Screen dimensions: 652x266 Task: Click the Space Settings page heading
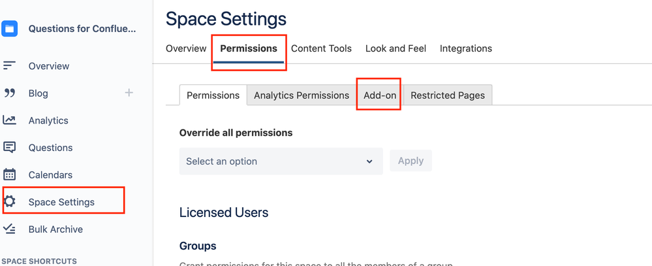(226, 19)
